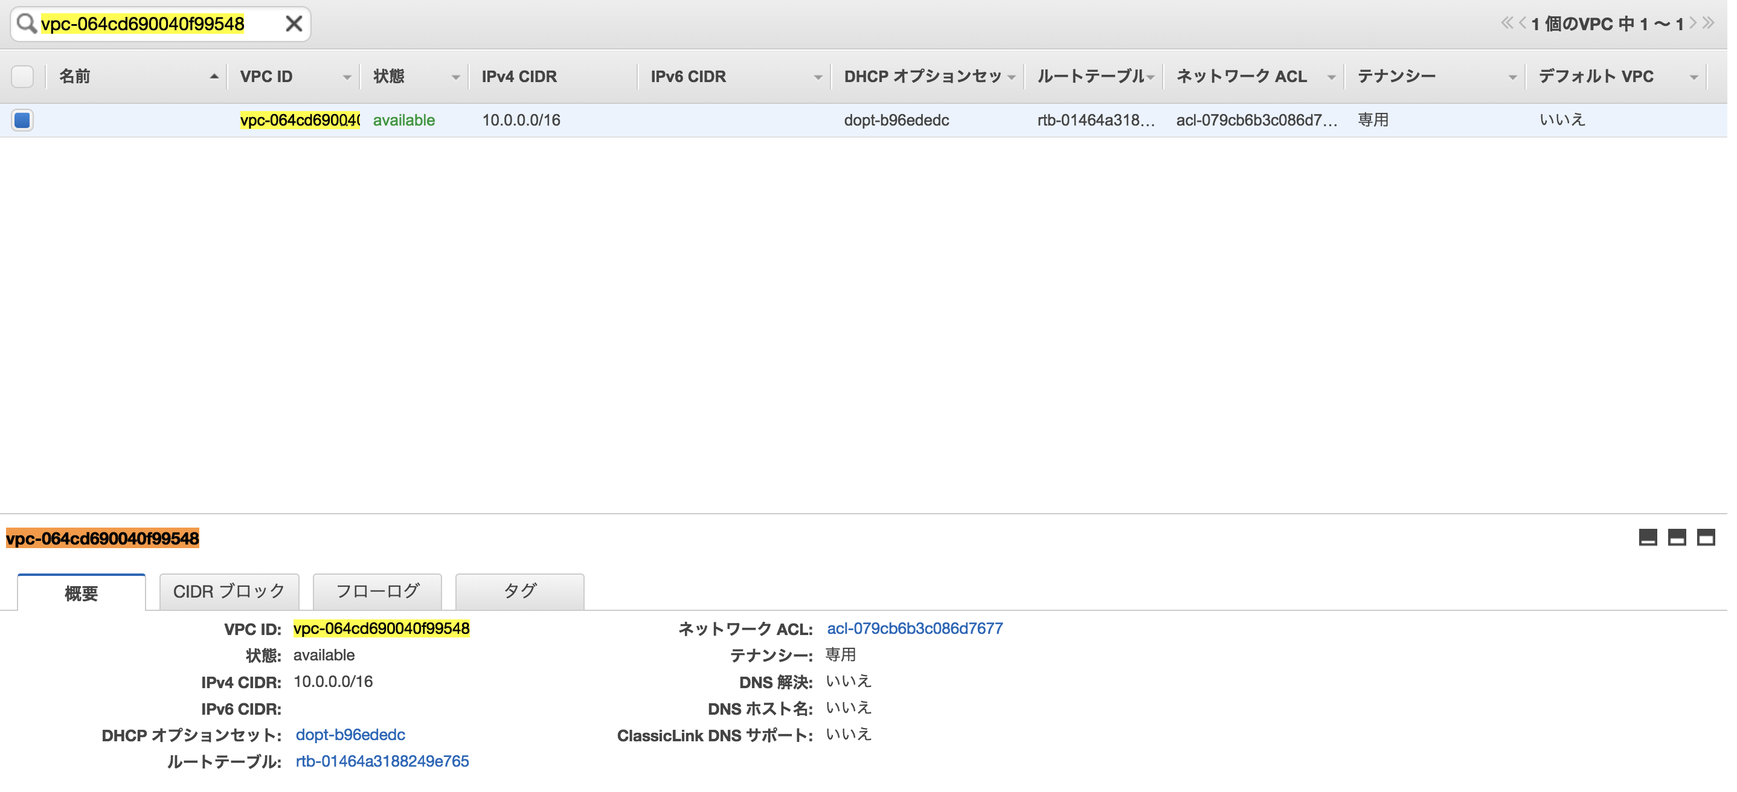Uncheck the selected VPC row checkbox
The image size is (1737, 792).
[x=22, y=121]
